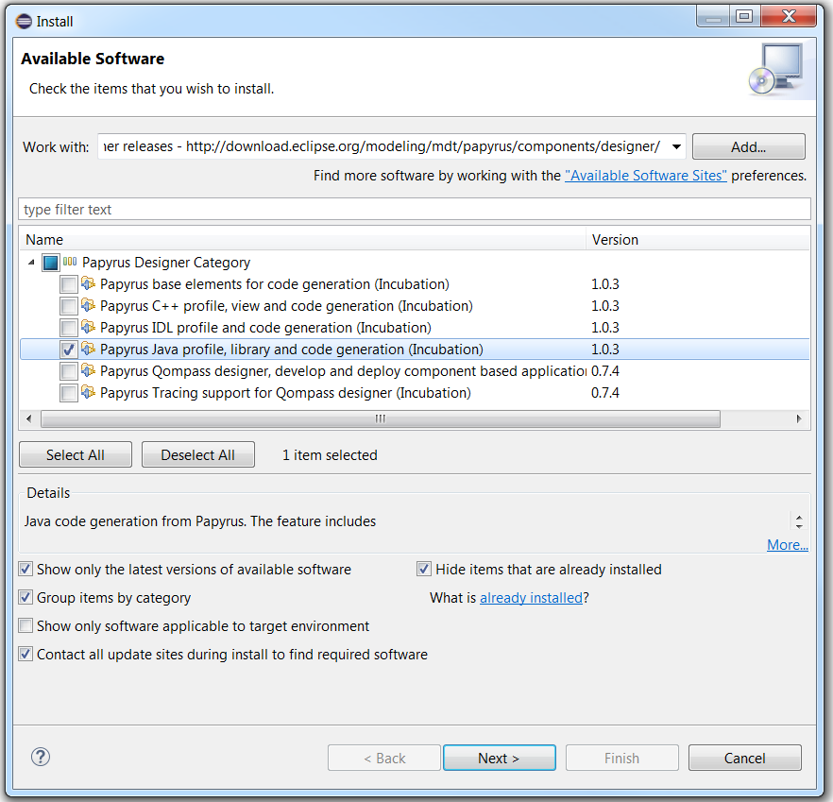833x802 pixels.
Task: Check Papyrus base elements for code generation
Action: [x=69, y=284]
